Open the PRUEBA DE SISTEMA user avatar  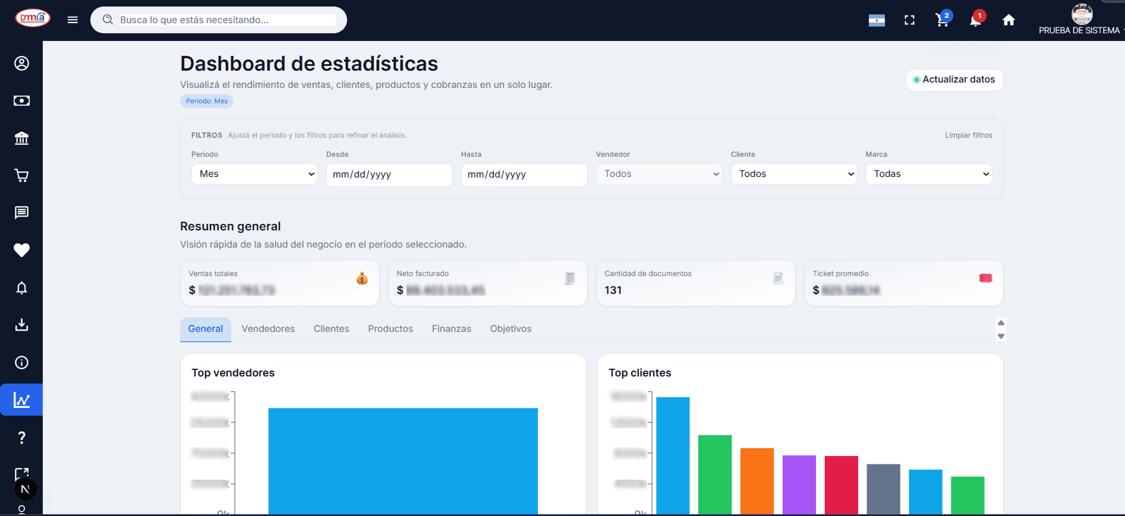1082,14
